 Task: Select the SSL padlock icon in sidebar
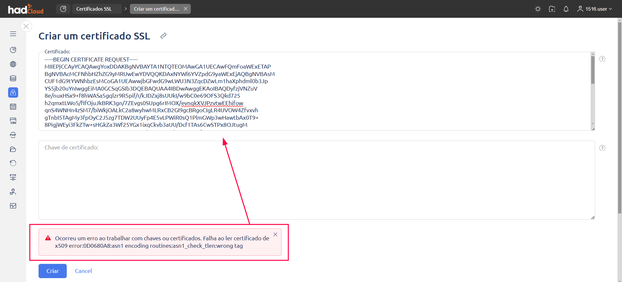(x=13, y=92)
